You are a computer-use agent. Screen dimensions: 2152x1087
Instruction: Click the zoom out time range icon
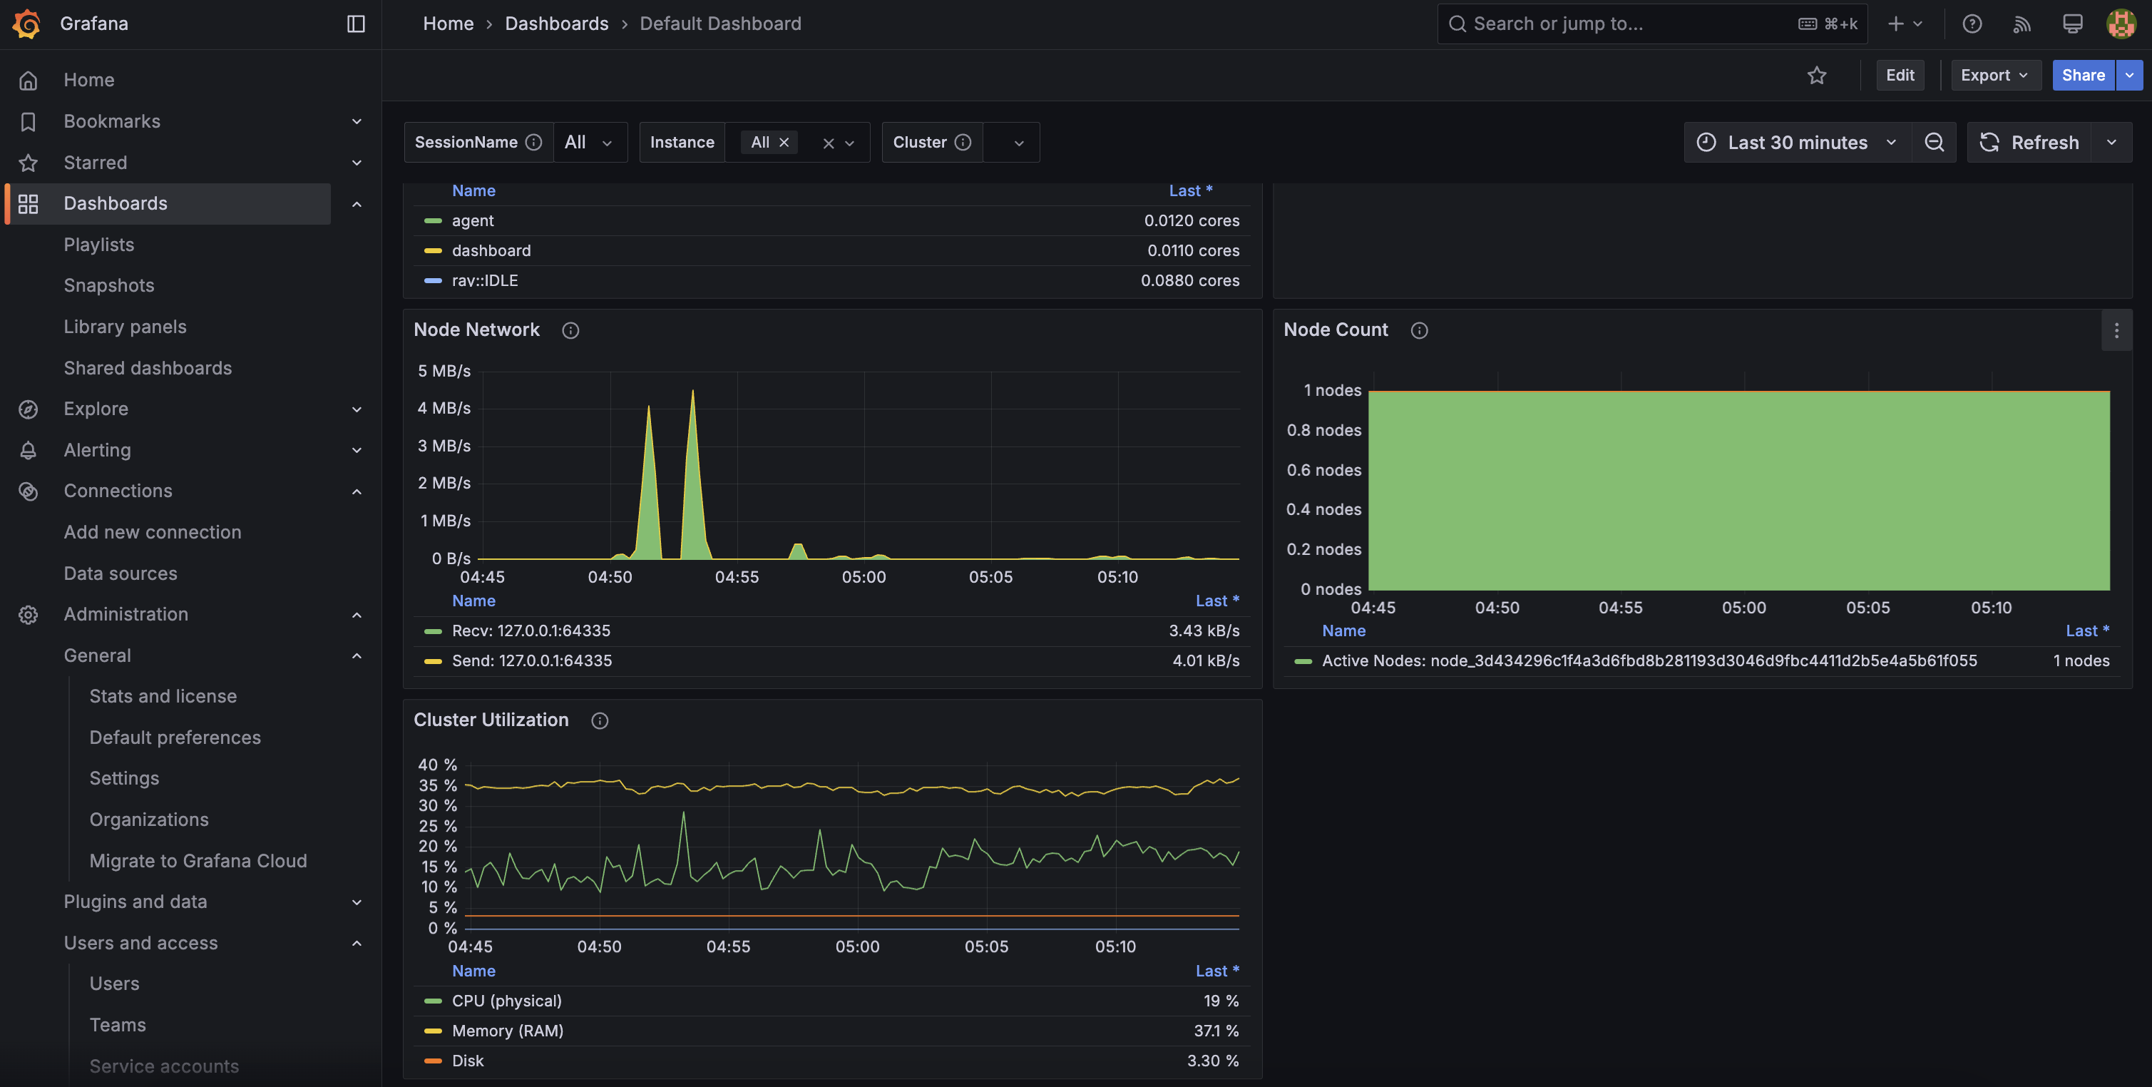[x=1933, y=142]
